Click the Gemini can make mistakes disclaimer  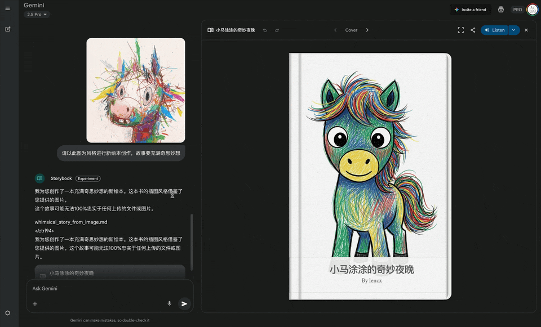click(x=110, y=320)
